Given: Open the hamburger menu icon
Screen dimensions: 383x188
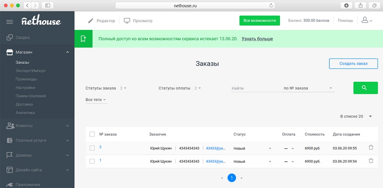Looking at the screenshot, I should [10, 22].
